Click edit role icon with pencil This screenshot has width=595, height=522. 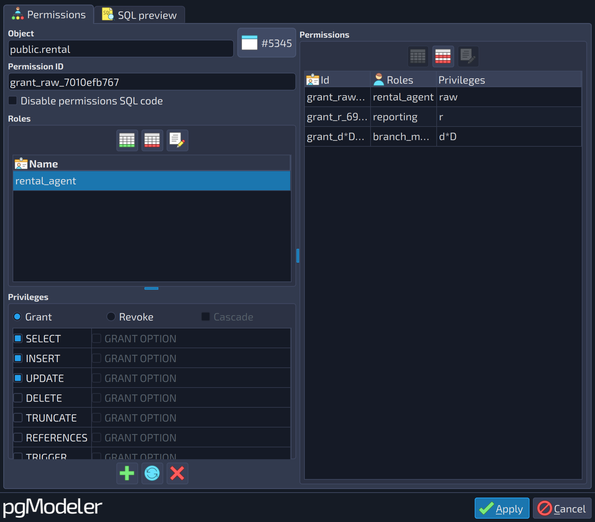177,140
